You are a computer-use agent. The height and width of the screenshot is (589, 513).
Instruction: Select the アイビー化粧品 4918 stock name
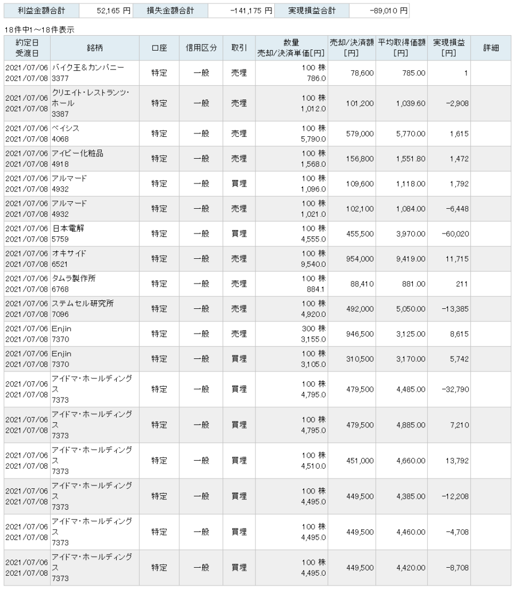tap(78, 159)
